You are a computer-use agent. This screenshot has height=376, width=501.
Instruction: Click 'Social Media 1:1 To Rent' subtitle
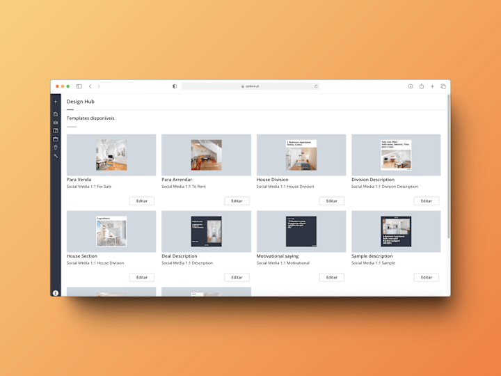pos(184,187)
